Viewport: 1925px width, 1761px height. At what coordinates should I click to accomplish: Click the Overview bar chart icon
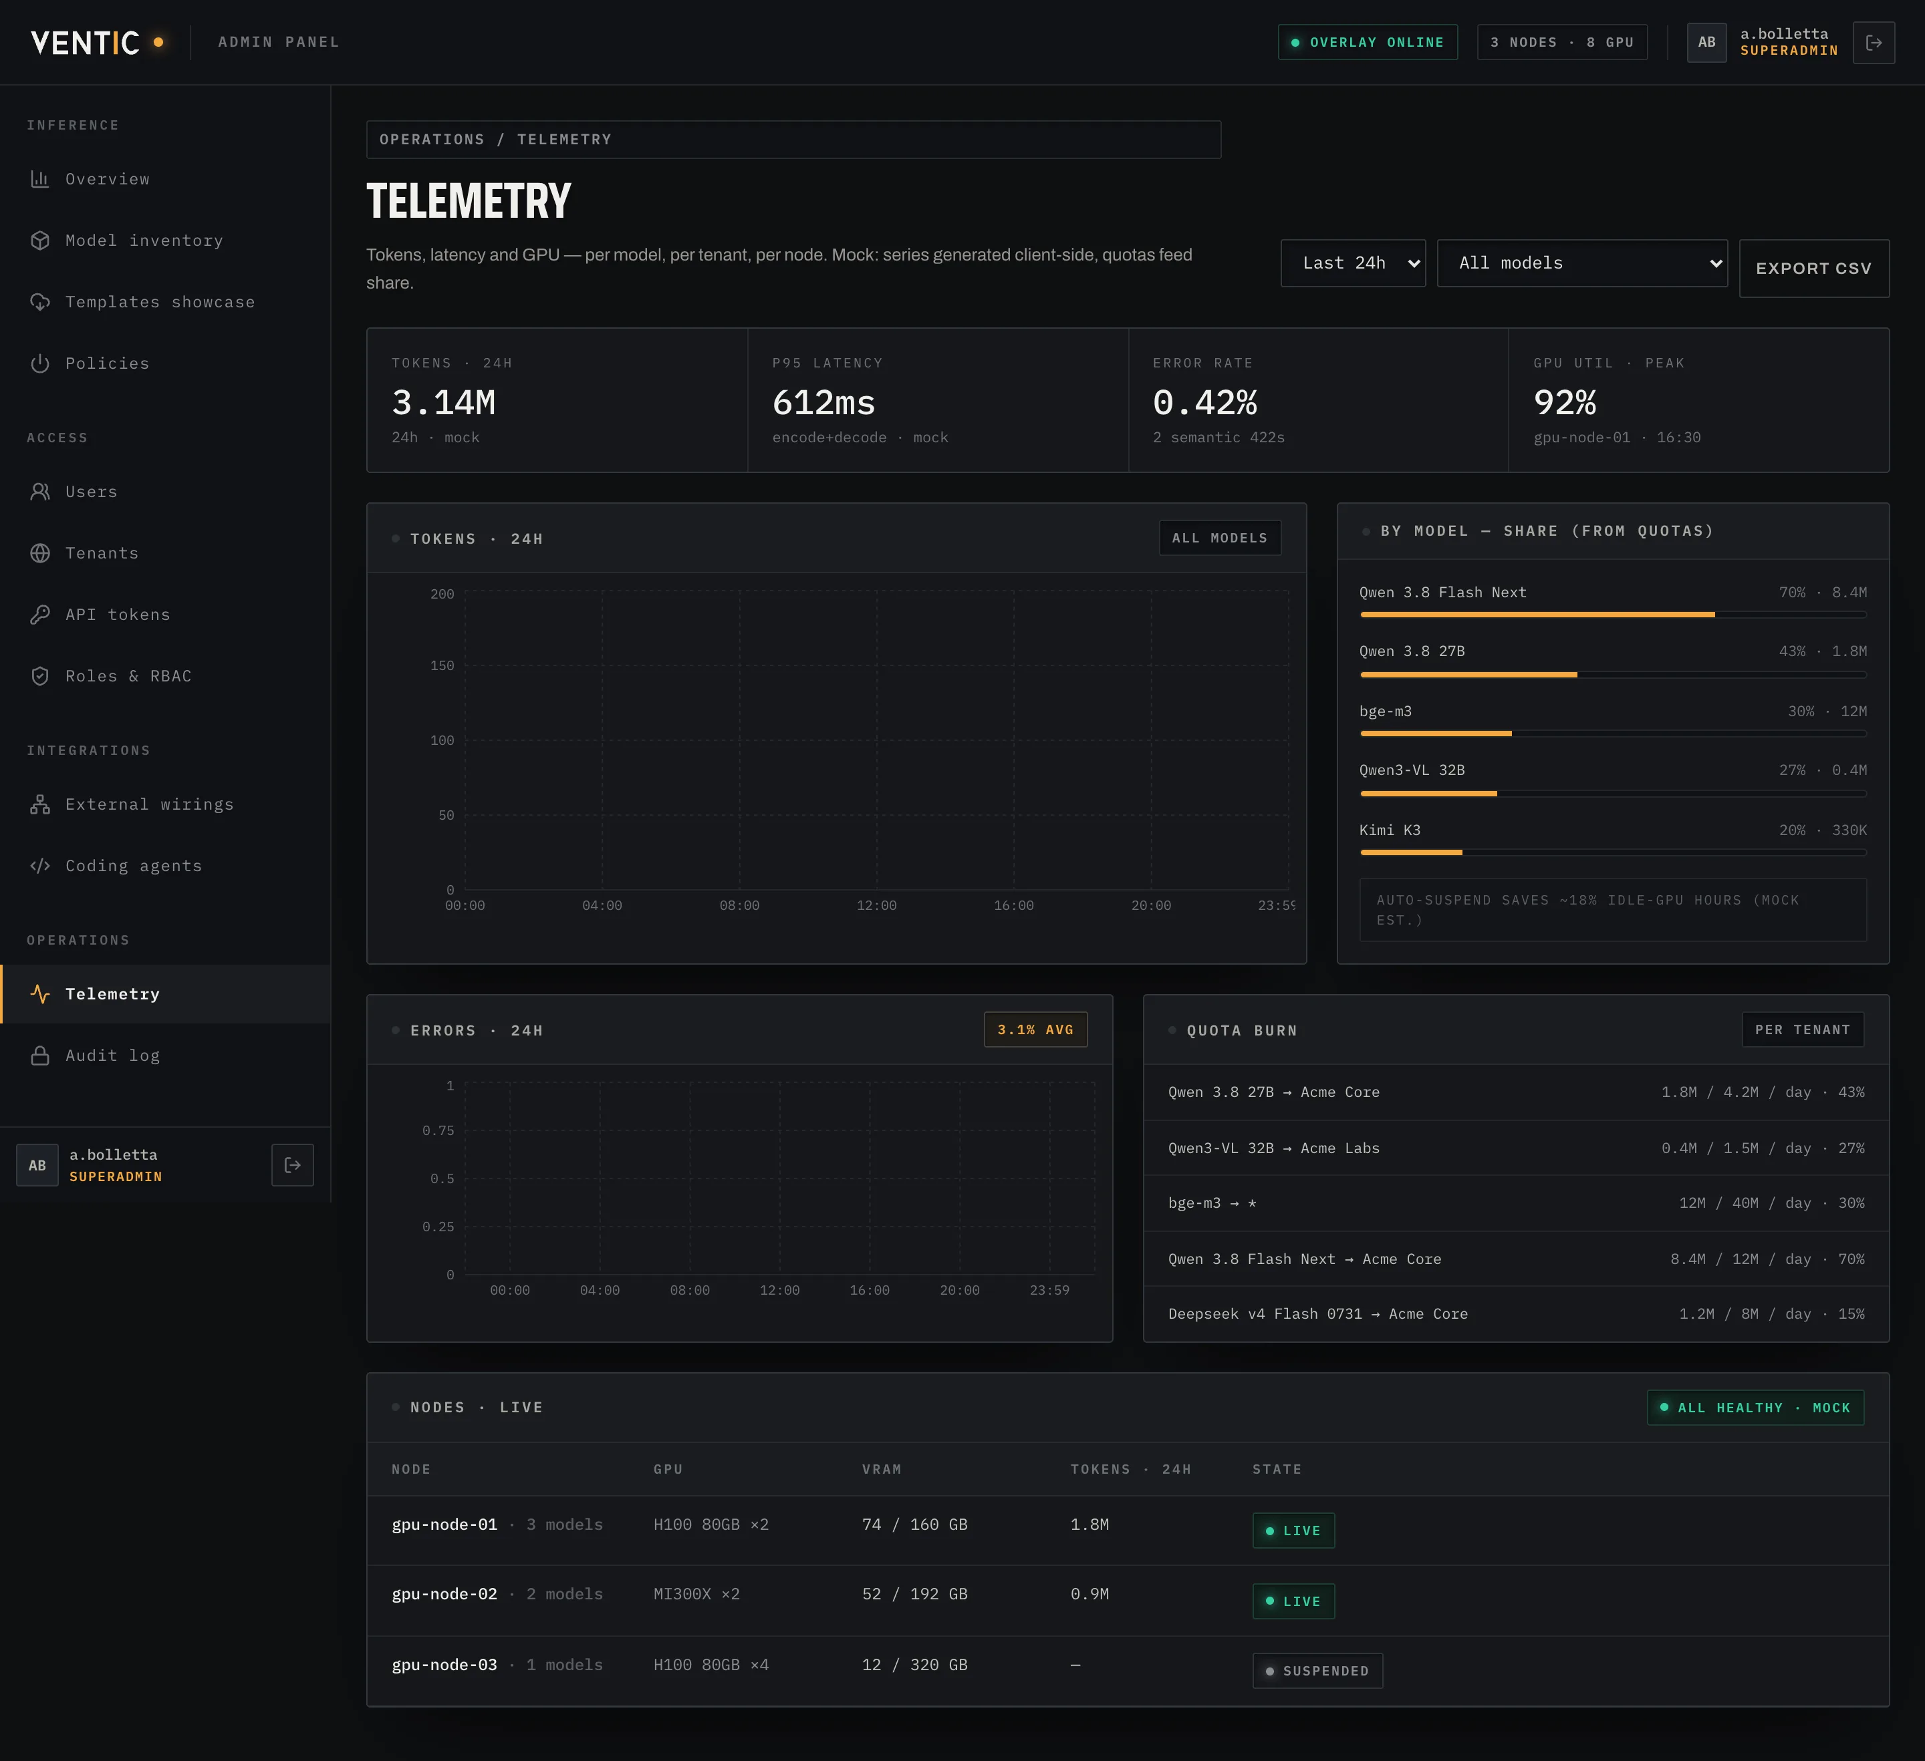click(40, 180)
